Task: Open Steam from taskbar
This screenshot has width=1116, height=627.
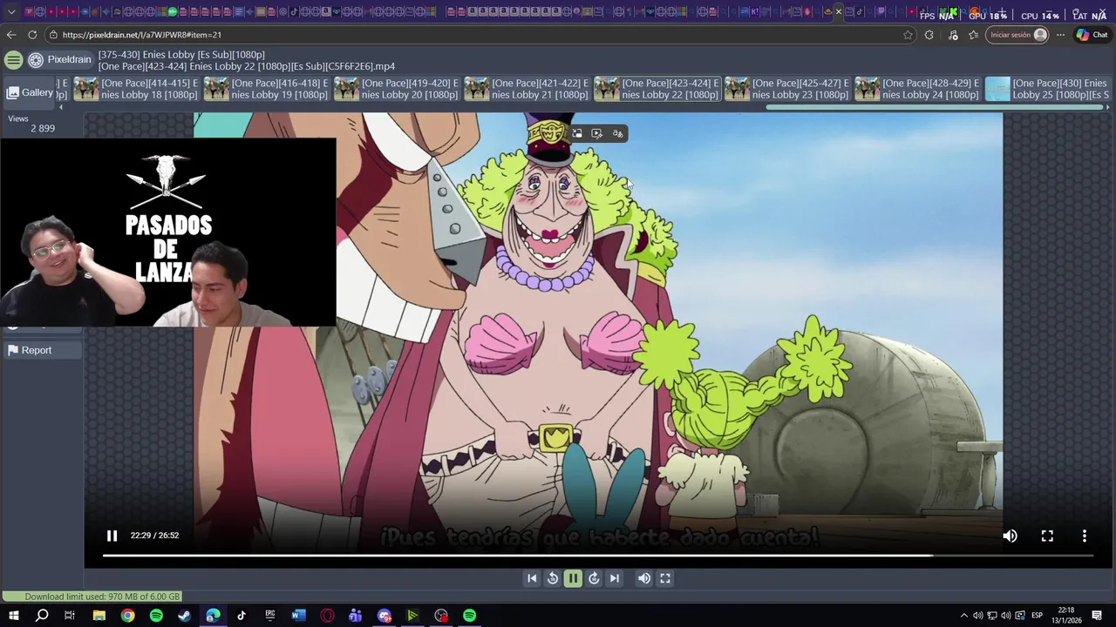Action: [x=185, y=616]
